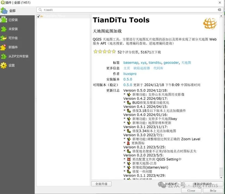The width and height of the screenshot is (225, 194).
Task: Open the 可升级 (Upgradeable) tab
Action: (x=17, y=38)
